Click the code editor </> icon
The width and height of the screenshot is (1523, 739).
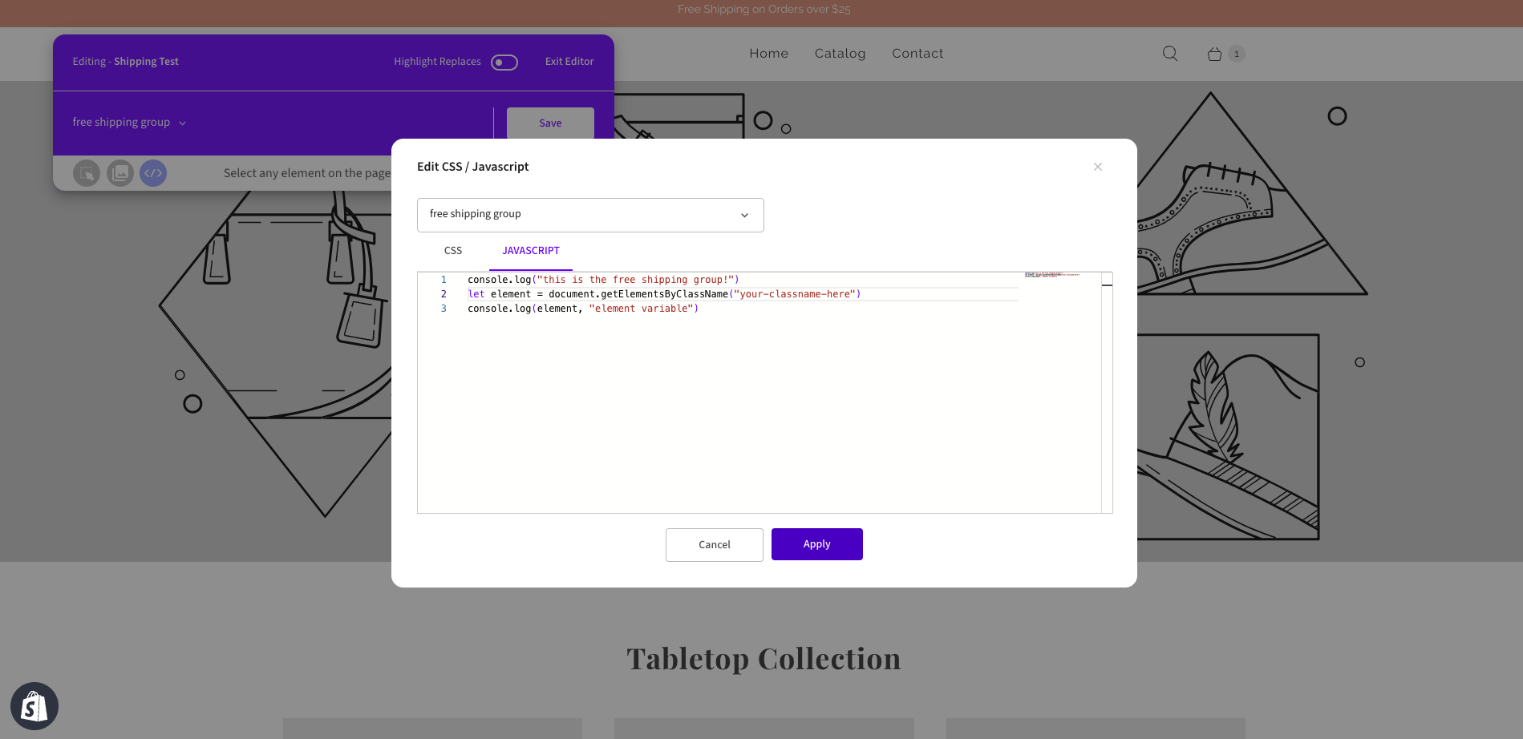click(153, 173)
